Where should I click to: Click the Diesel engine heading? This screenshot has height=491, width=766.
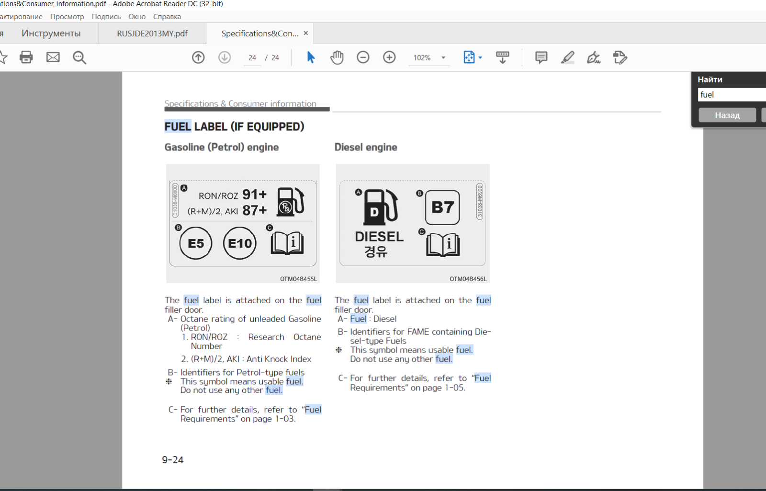pyautogui.click(x=366, y=147)
